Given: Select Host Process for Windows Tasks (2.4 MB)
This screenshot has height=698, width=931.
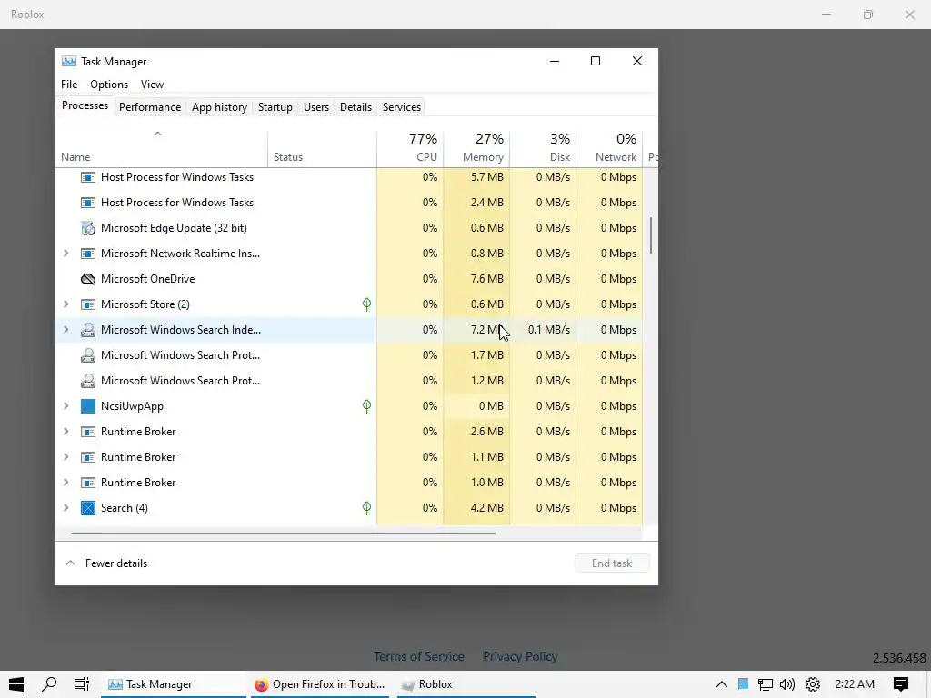Looking at the screenshot, I should (x=349, y=203).
